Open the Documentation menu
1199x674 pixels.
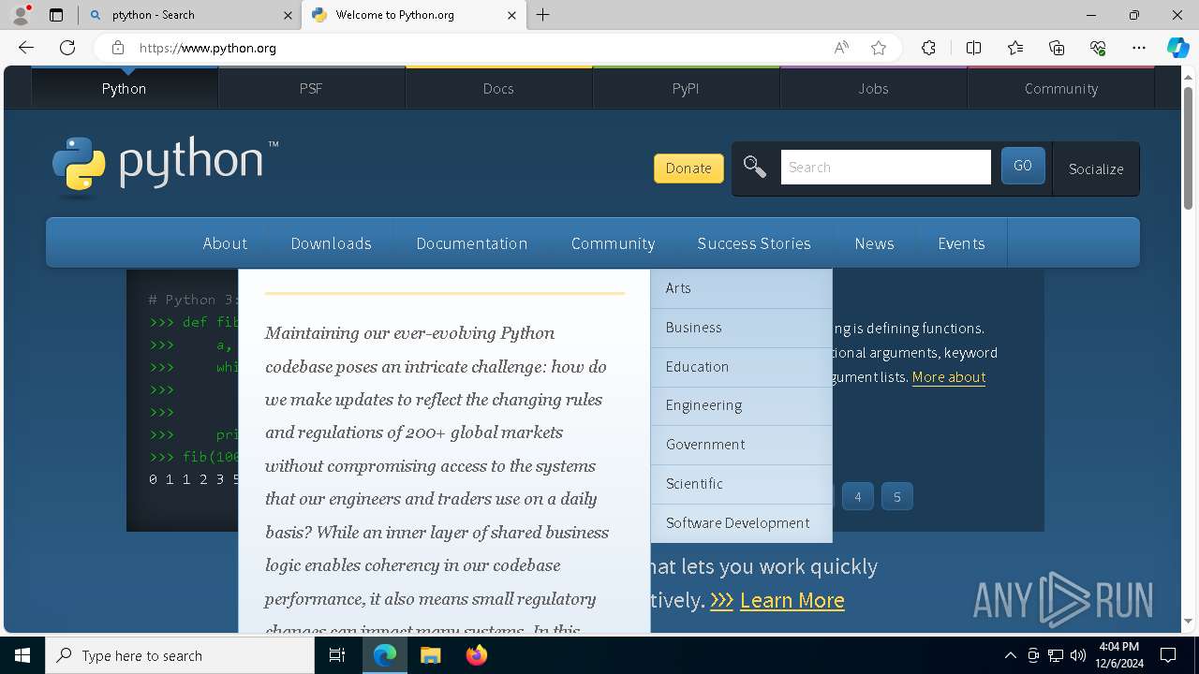pyautogui.click(x=472, y=242)
